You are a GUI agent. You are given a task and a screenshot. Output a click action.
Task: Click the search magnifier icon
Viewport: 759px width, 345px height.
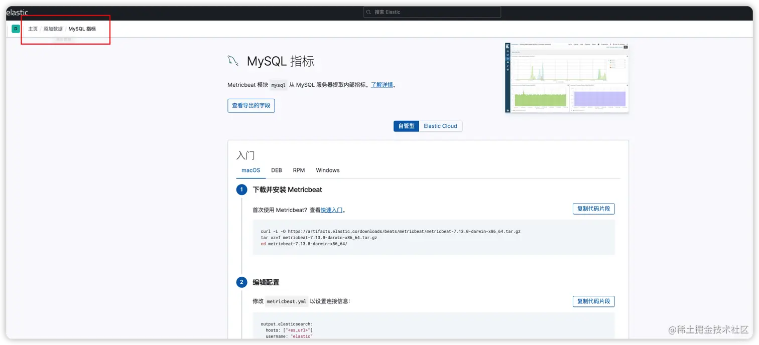point(369,12)
